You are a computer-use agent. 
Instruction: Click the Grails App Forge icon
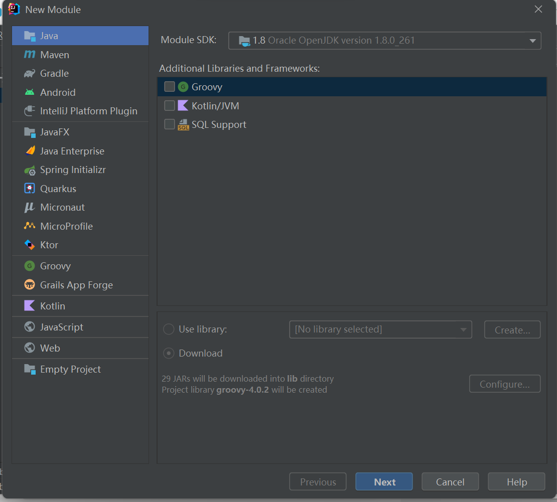[x=30, y=285]
